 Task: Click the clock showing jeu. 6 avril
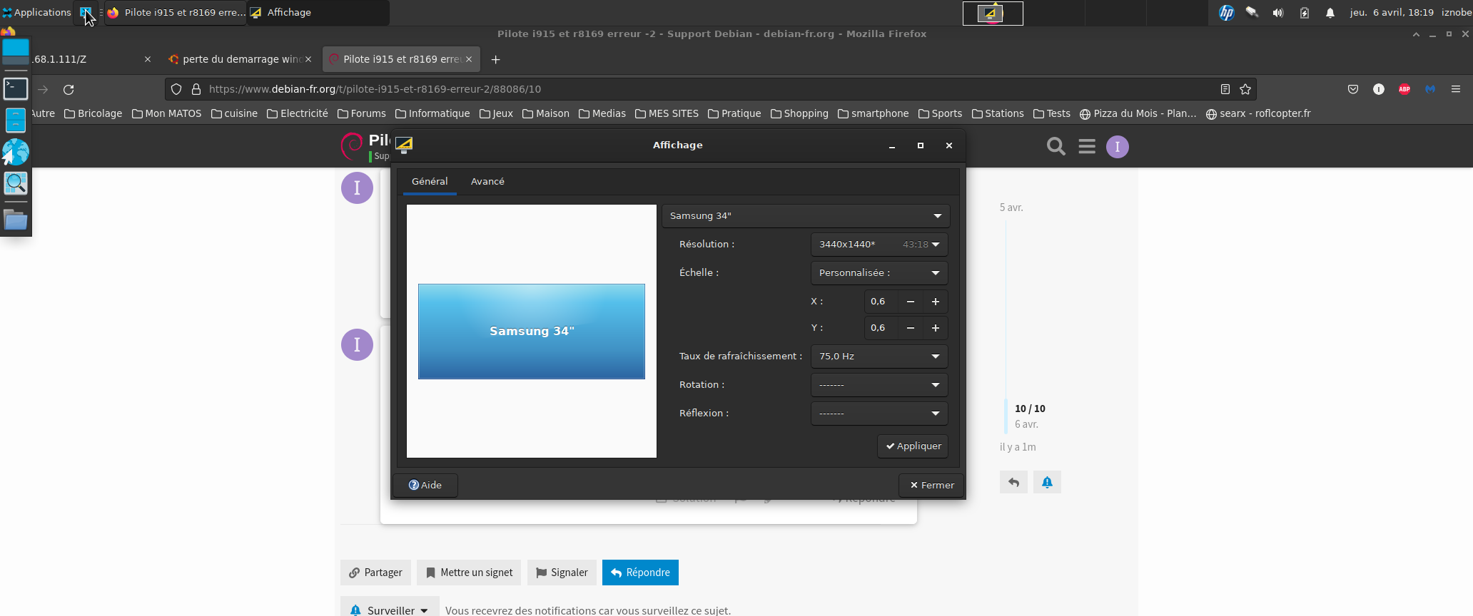pyautogui.click(x=1392, y=12)
